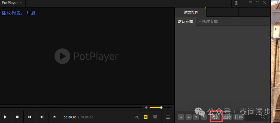
Task: Click the 排序 sort button
Action: (x=239, y=117)
